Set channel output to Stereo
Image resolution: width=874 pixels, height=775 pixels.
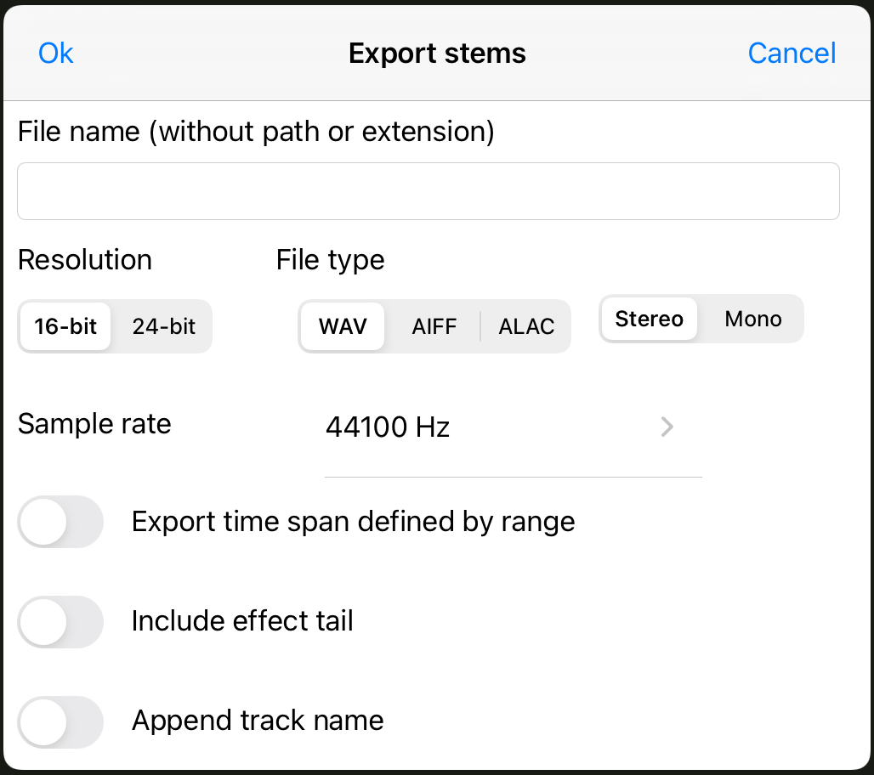(x=650, y=320)
